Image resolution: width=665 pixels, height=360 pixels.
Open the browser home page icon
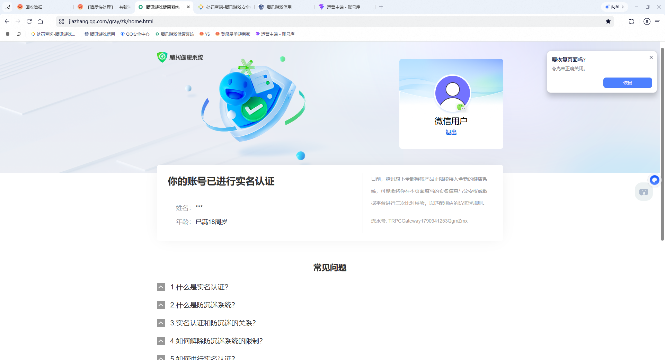point(40,21)
